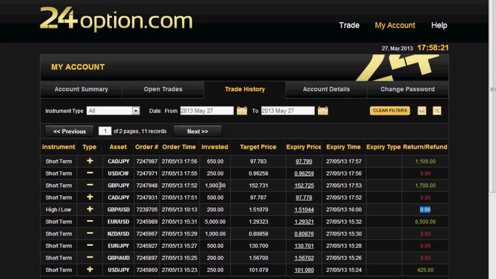Image resolution: width=496 pixels, height=279 pixels.
Task: Click the 1,105.00 return value
Action: [425, 161]
